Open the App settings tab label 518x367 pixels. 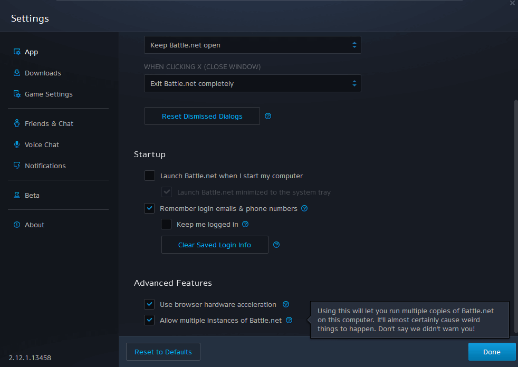pyautogui.click(x=31, y=52)
